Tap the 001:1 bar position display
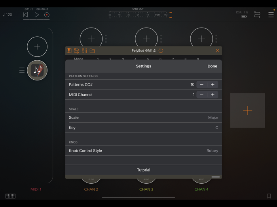Viewport: 277px width, 207px height. pyautogui.click(x=29, y=9)
